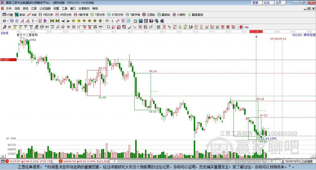Open the 资讯 menu
The height and width of the screenshot is (170, 316).
pyautogui.click(x=25, y=8)
